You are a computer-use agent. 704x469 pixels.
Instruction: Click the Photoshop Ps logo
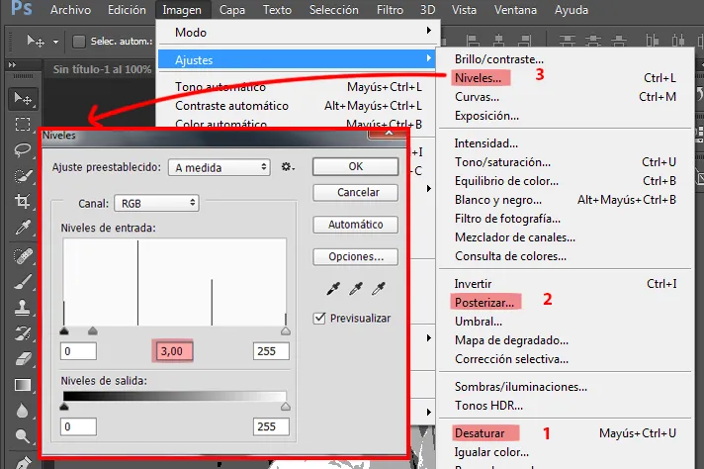pos(21,9)
